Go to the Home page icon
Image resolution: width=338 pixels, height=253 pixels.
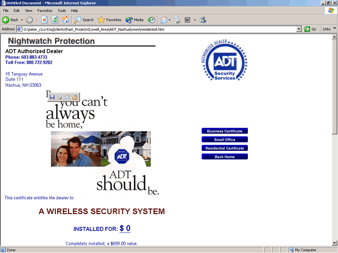click(66, 20)
